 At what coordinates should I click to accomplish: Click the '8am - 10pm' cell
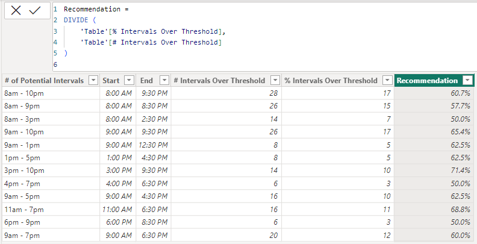(51, 93)
